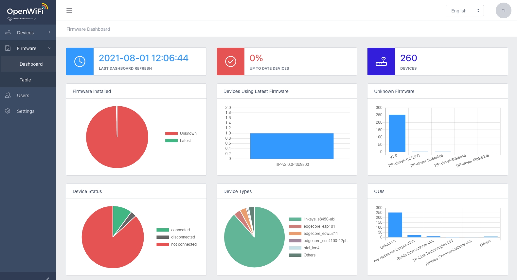Viewport: 517px width, 280px height.
Task: Click the router icon on devices card
Action: (x=381, y=61)
